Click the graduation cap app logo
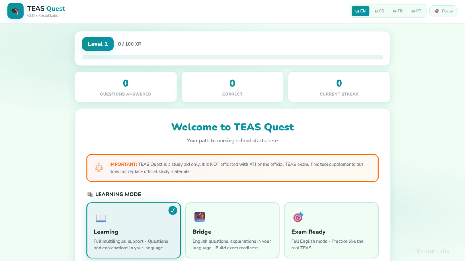Screen dimensions: 465x261 tap(15, 11)
